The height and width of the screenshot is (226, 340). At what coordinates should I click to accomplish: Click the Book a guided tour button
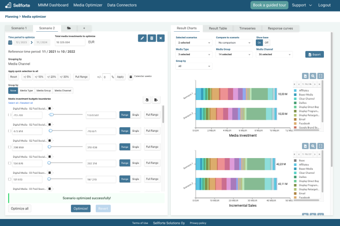point(269,5)
